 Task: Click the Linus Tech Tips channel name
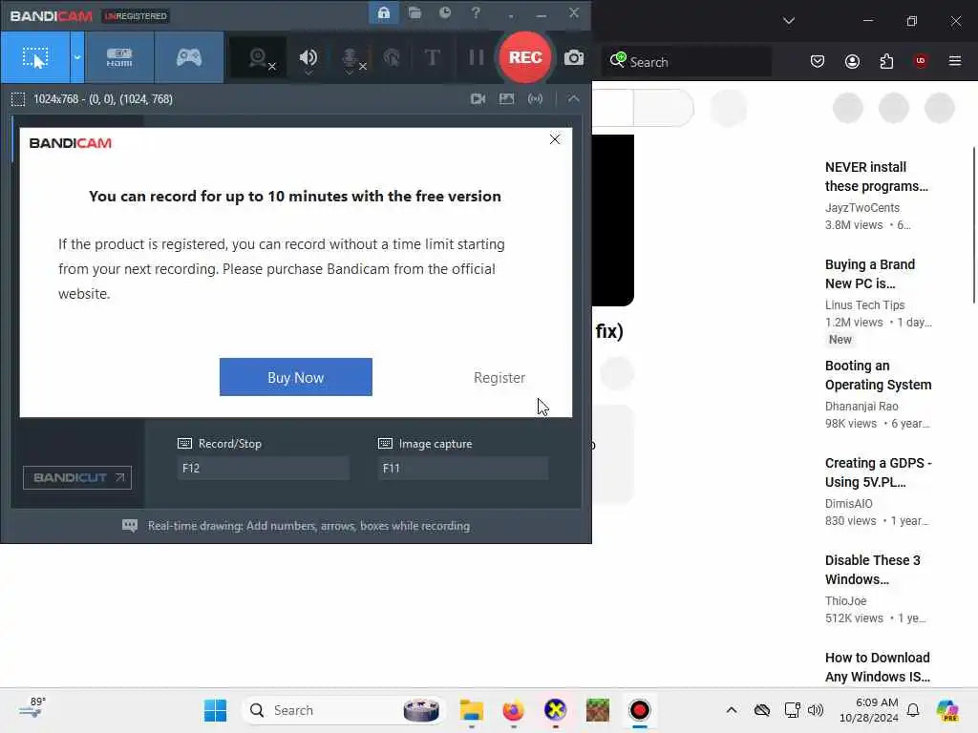click(x=864, y=304)
